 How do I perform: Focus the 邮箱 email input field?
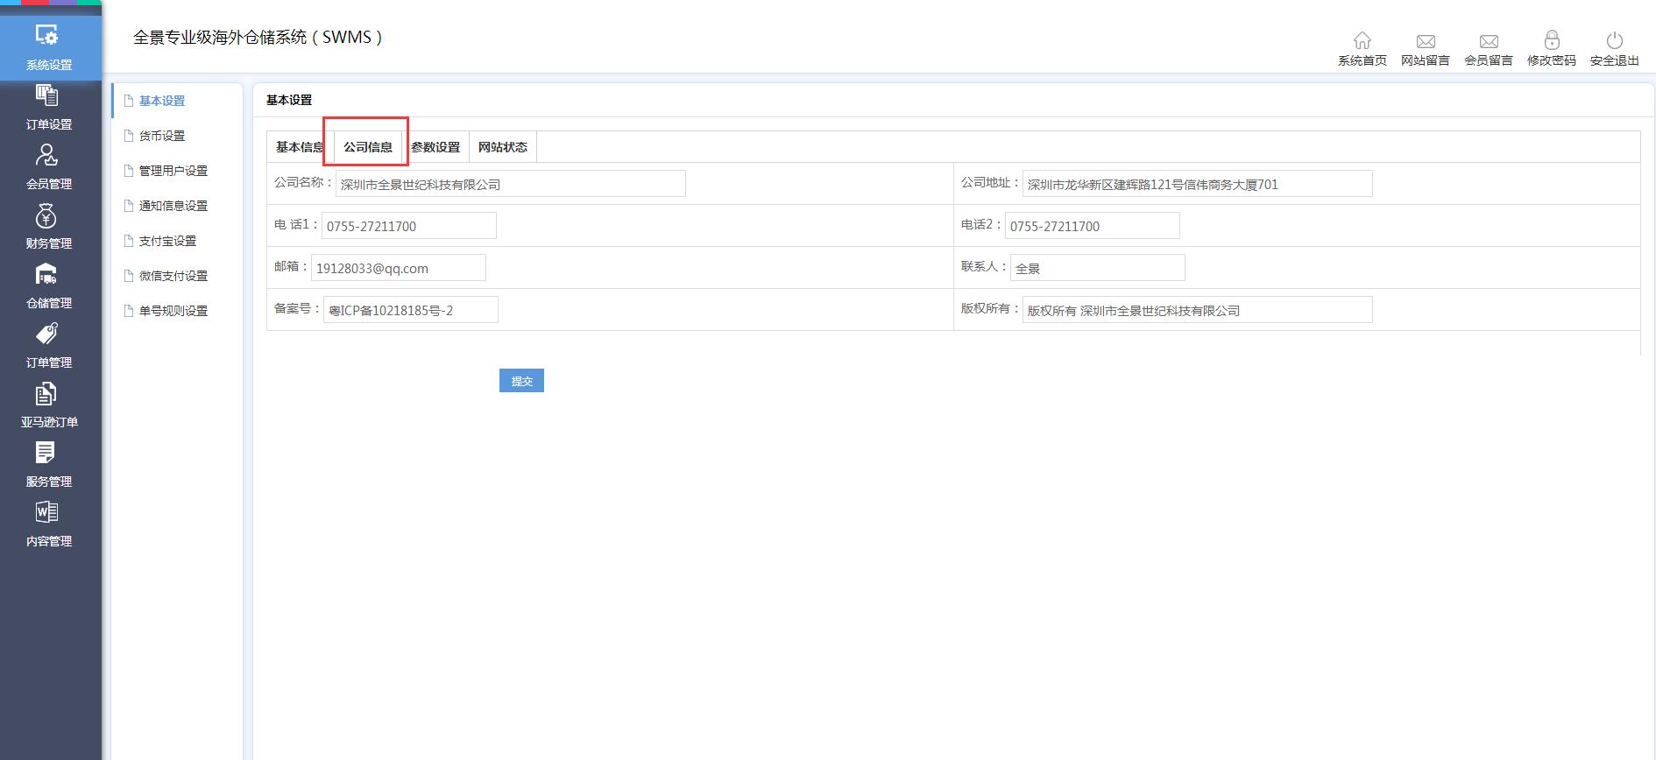point(398,268)
